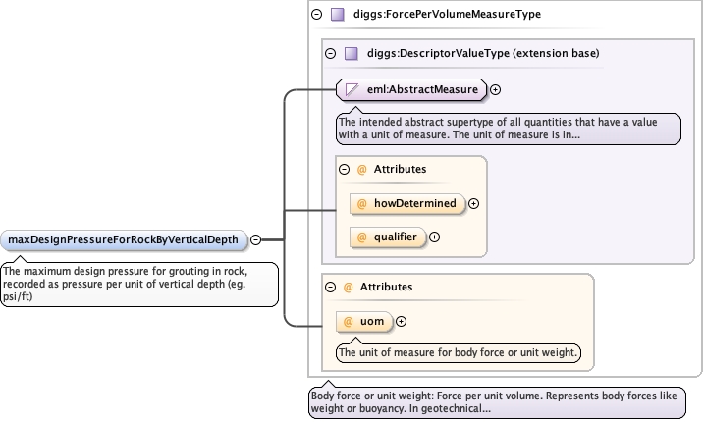Collapse the maxDesignPressureForRockByVerticalDepth node
704x422 pixels.
(255, 239)
